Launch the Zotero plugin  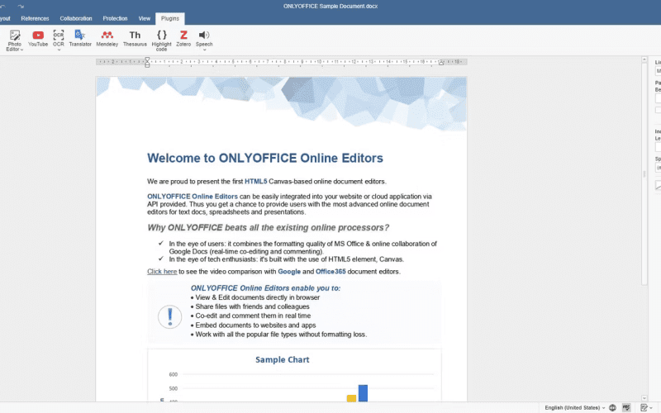tap(183, 38)
